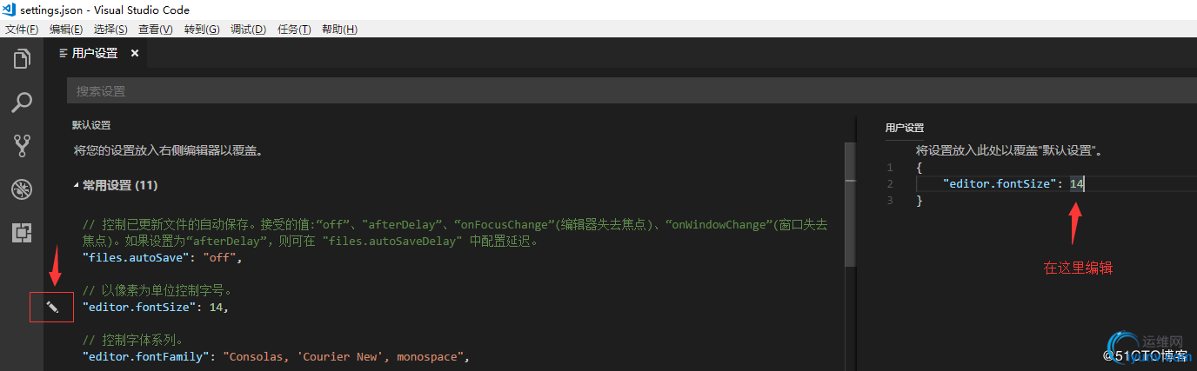
Task: Close the 用户设置 tab
Action: 135,53
